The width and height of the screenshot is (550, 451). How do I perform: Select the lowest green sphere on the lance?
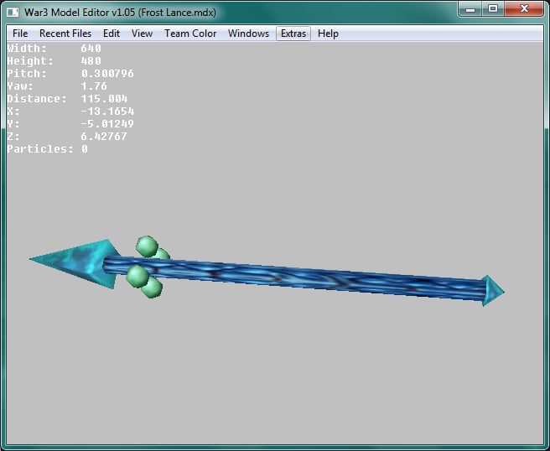pyautogui.click(x=153, y=288)
